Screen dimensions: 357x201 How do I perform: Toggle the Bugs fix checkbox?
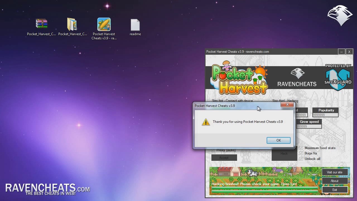301,153
